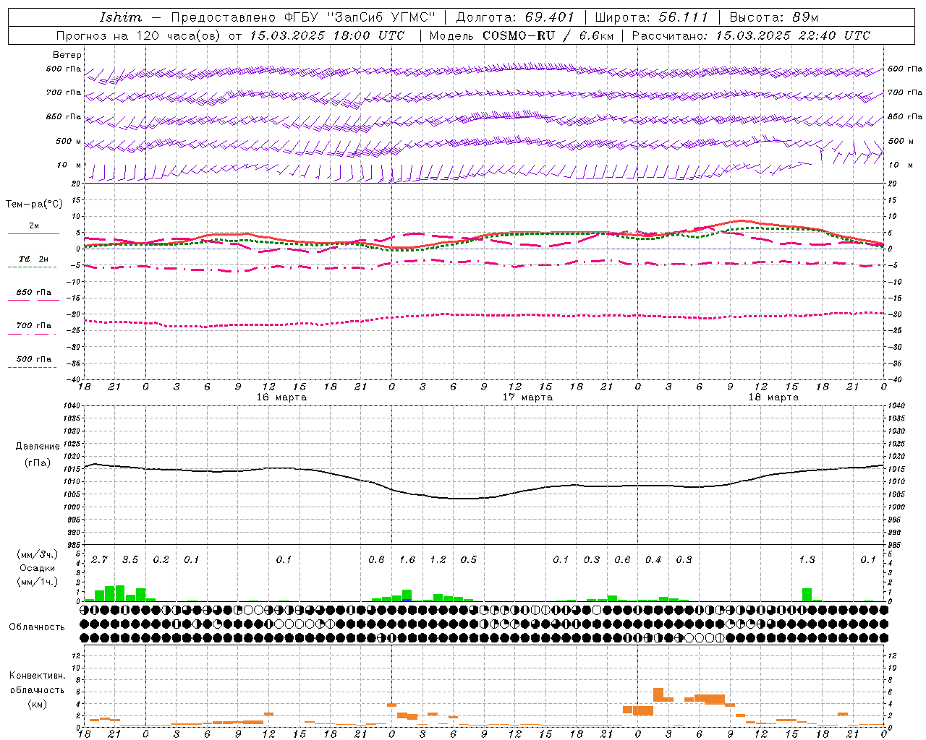Click the Осадки precipitation label
The width and height of the screenshot is (926, 740).
(38, 568)
